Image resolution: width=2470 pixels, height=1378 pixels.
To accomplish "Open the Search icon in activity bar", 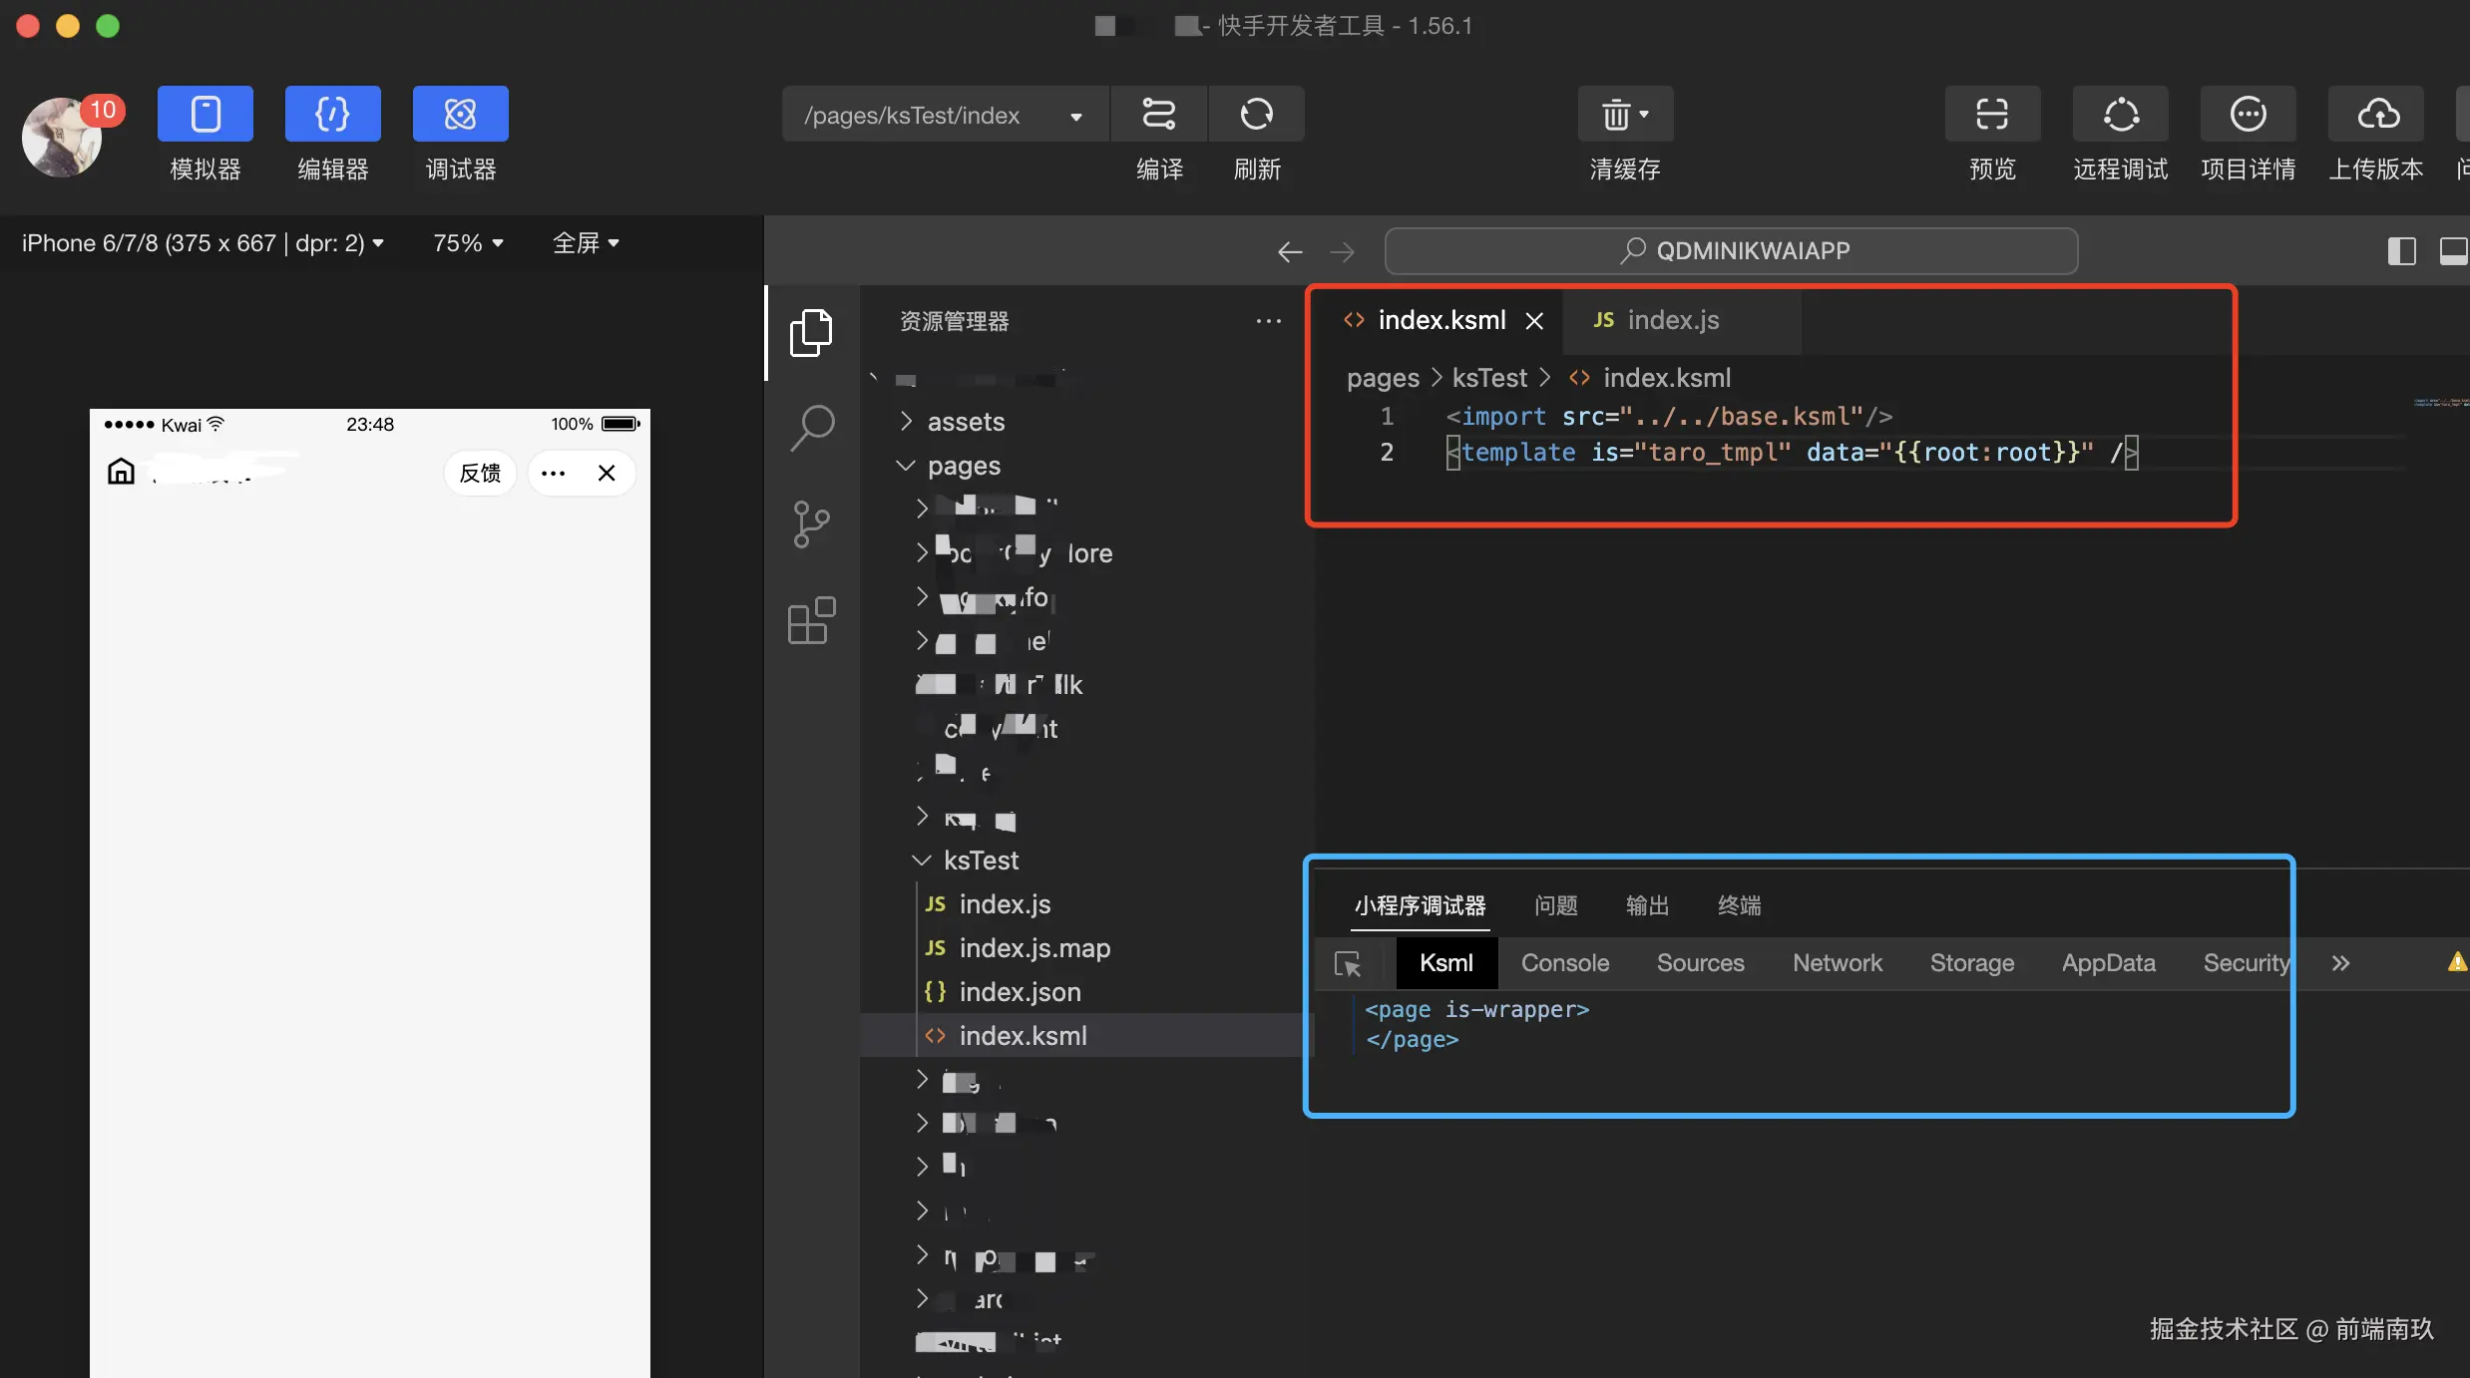I will pos(812,429).
